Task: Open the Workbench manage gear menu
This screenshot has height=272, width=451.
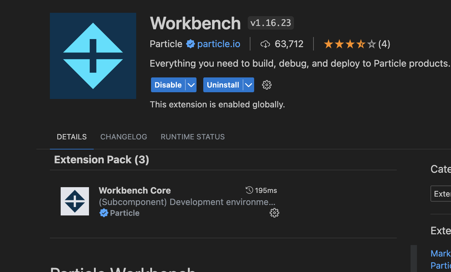Action: coord(267,85)
